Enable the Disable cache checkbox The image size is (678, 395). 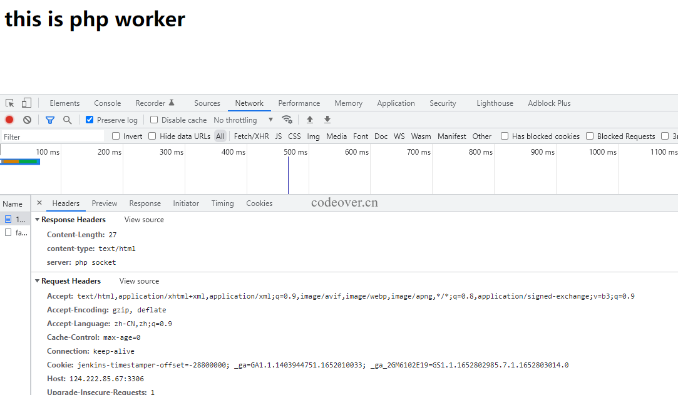(154, 120)
